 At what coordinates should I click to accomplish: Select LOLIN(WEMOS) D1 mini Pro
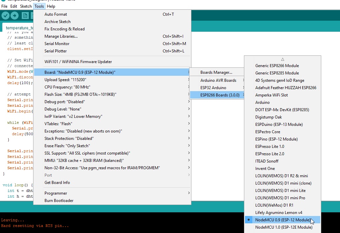pyautogui.click(x=282, y=198)
